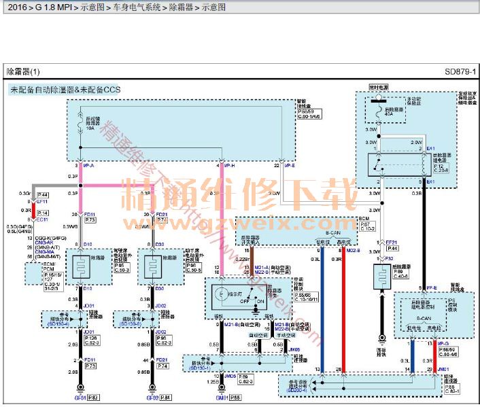The width and height of the screenshot is (480, 407).
Task: Click P.44 page reference beside EF11
Action: pyautogui.click(x=43, y=195)
